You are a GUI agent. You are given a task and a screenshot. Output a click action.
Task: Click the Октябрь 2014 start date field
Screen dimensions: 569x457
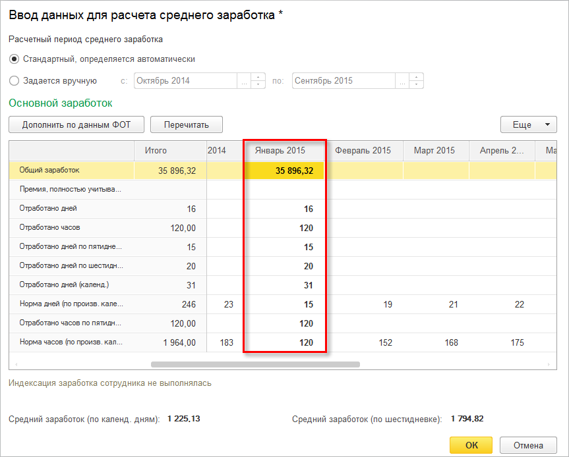point(185,81)
